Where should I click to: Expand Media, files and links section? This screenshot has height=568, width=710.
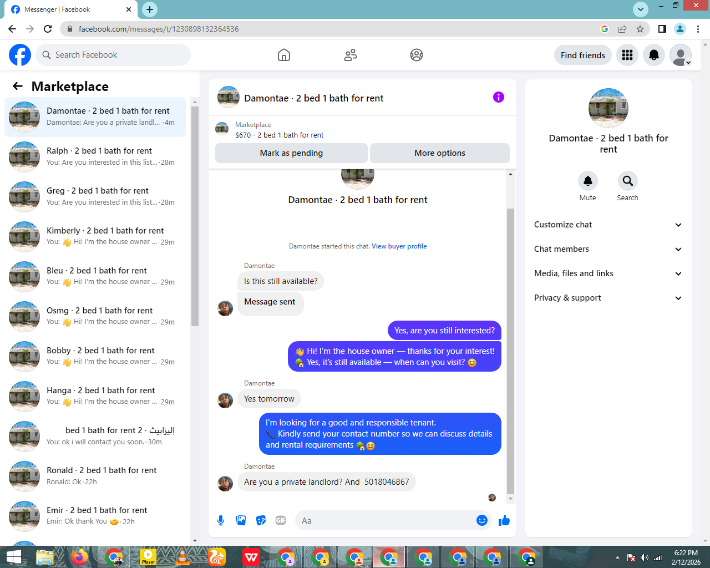[608, 273]
